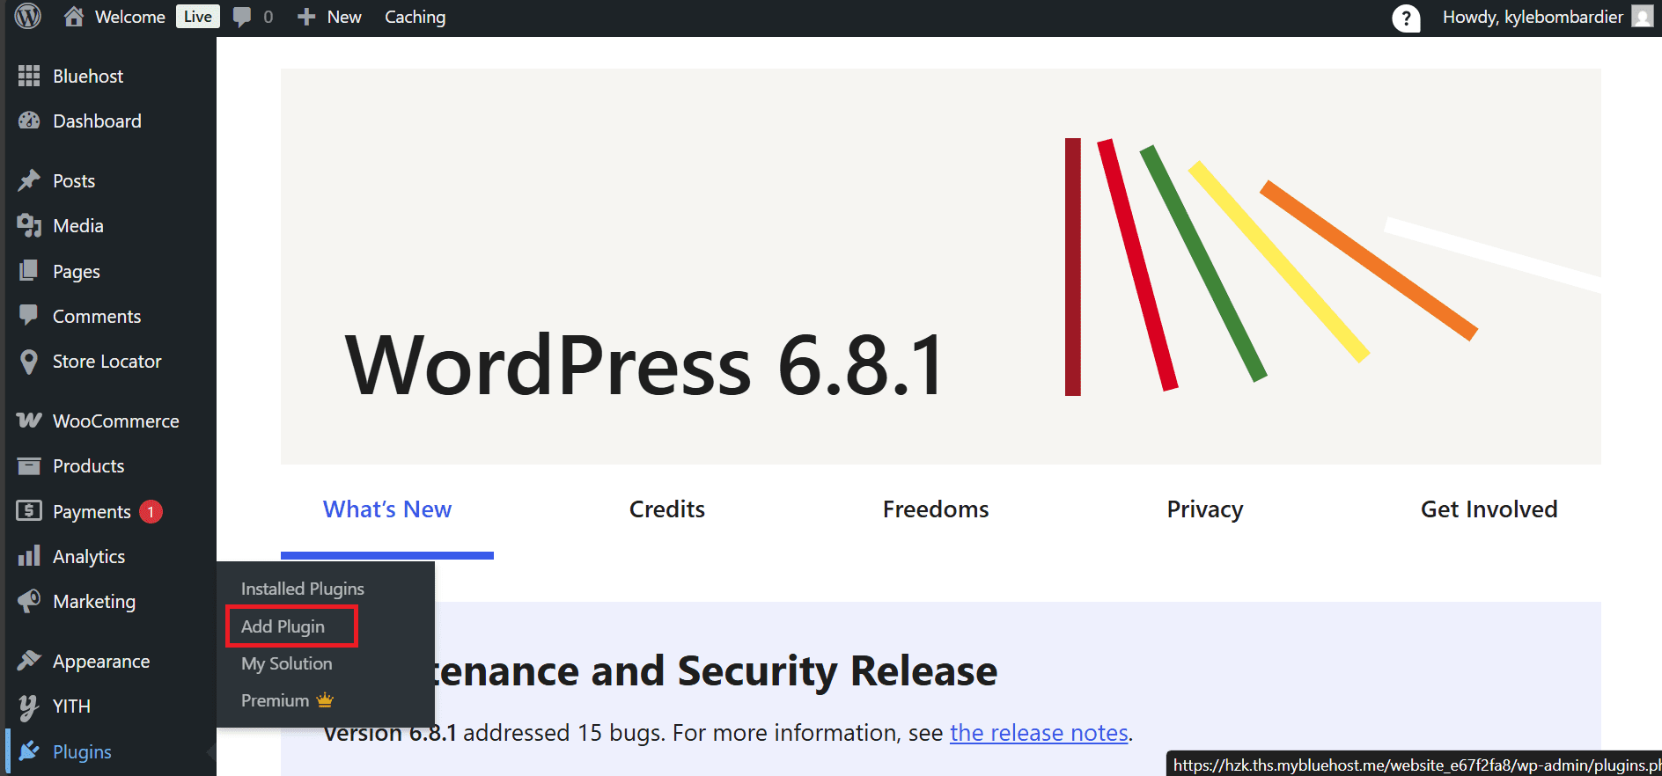The height and width of the screenshot is (776, 1662).
Task: Click the Media icon in sidebar
Action: click(x=29, y=225)
